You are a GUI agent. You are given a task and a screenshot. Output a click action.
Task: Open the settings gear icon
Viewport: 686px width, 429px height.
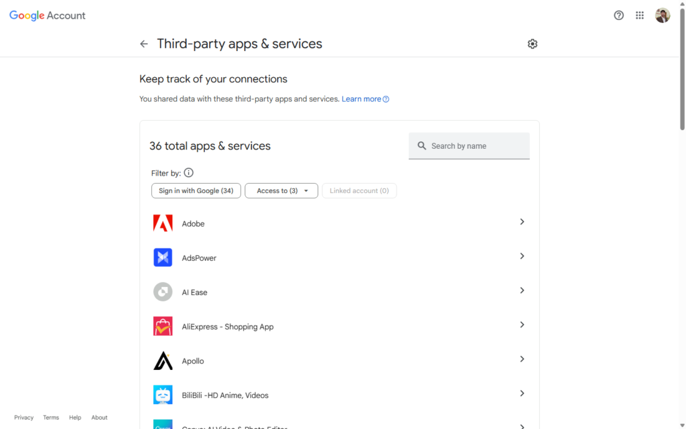pos(533,44)
